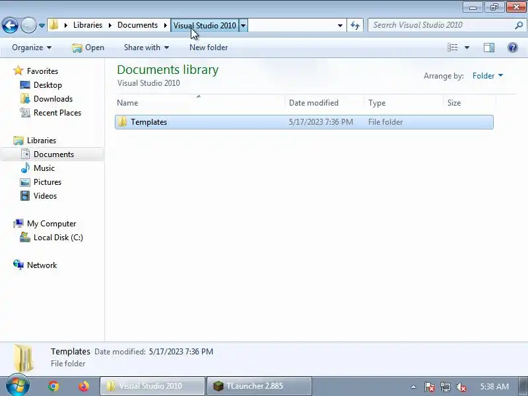Open the Pictures library
This screenshot has width=528, height=396.
(41, 182)
